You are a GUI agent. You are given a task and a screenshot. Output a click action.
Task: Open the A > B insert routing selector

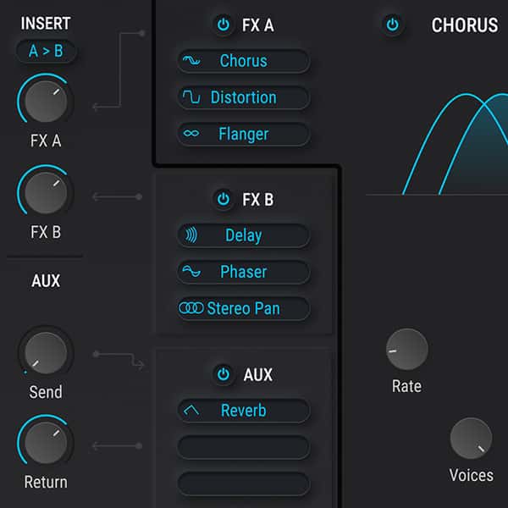tap(46, 51)
